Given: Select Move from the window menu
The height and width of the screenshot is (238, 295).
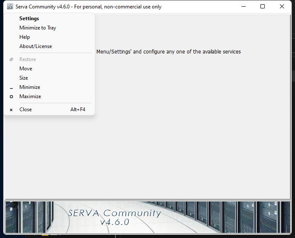Looking at the screenshot, I should tap(26, 69).
